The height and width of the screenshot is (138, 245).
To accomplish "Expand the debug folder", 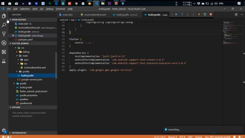I will (17, 52).
